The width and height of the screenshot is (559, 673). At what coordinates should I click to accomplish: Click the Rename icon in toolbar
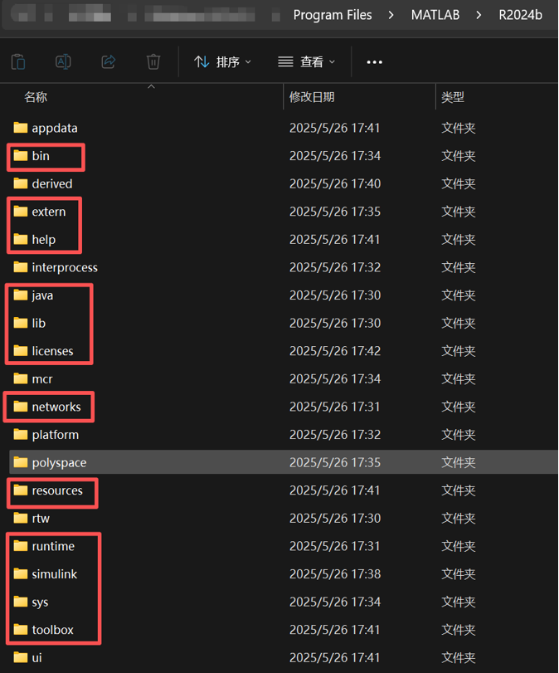[63, 61]
